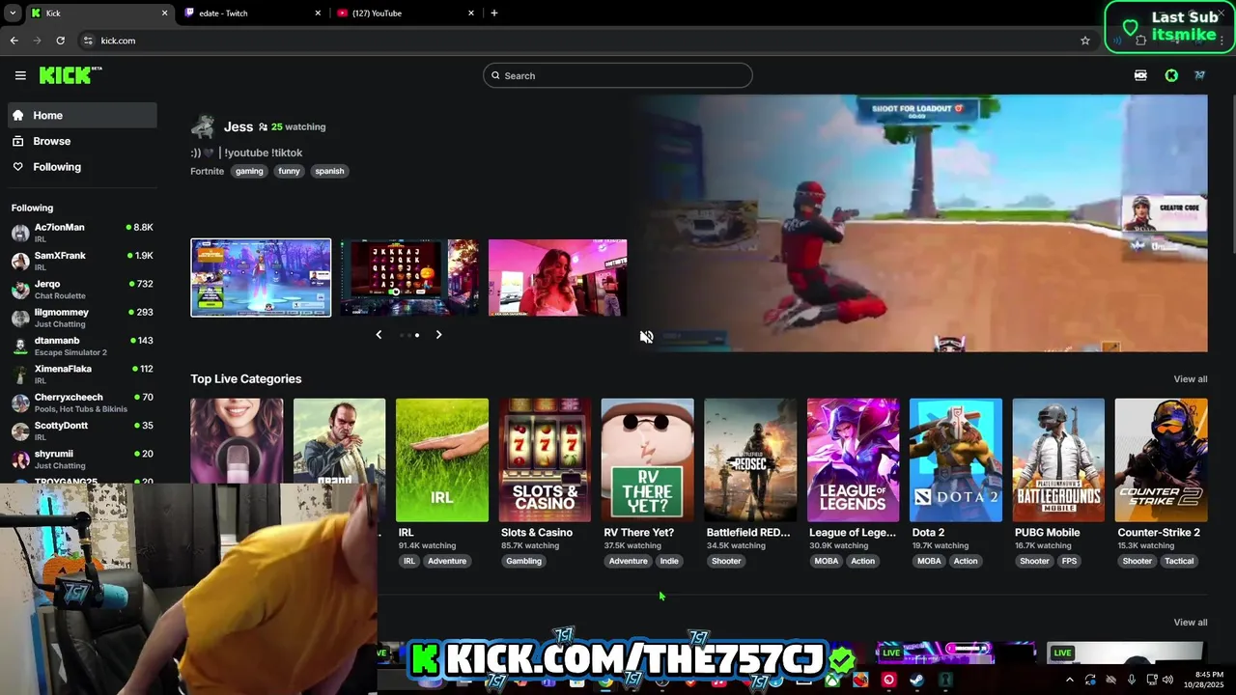Switch to the (127) YouTube tab
Screen dimensions: 1236x695
(x=406, y=13)
